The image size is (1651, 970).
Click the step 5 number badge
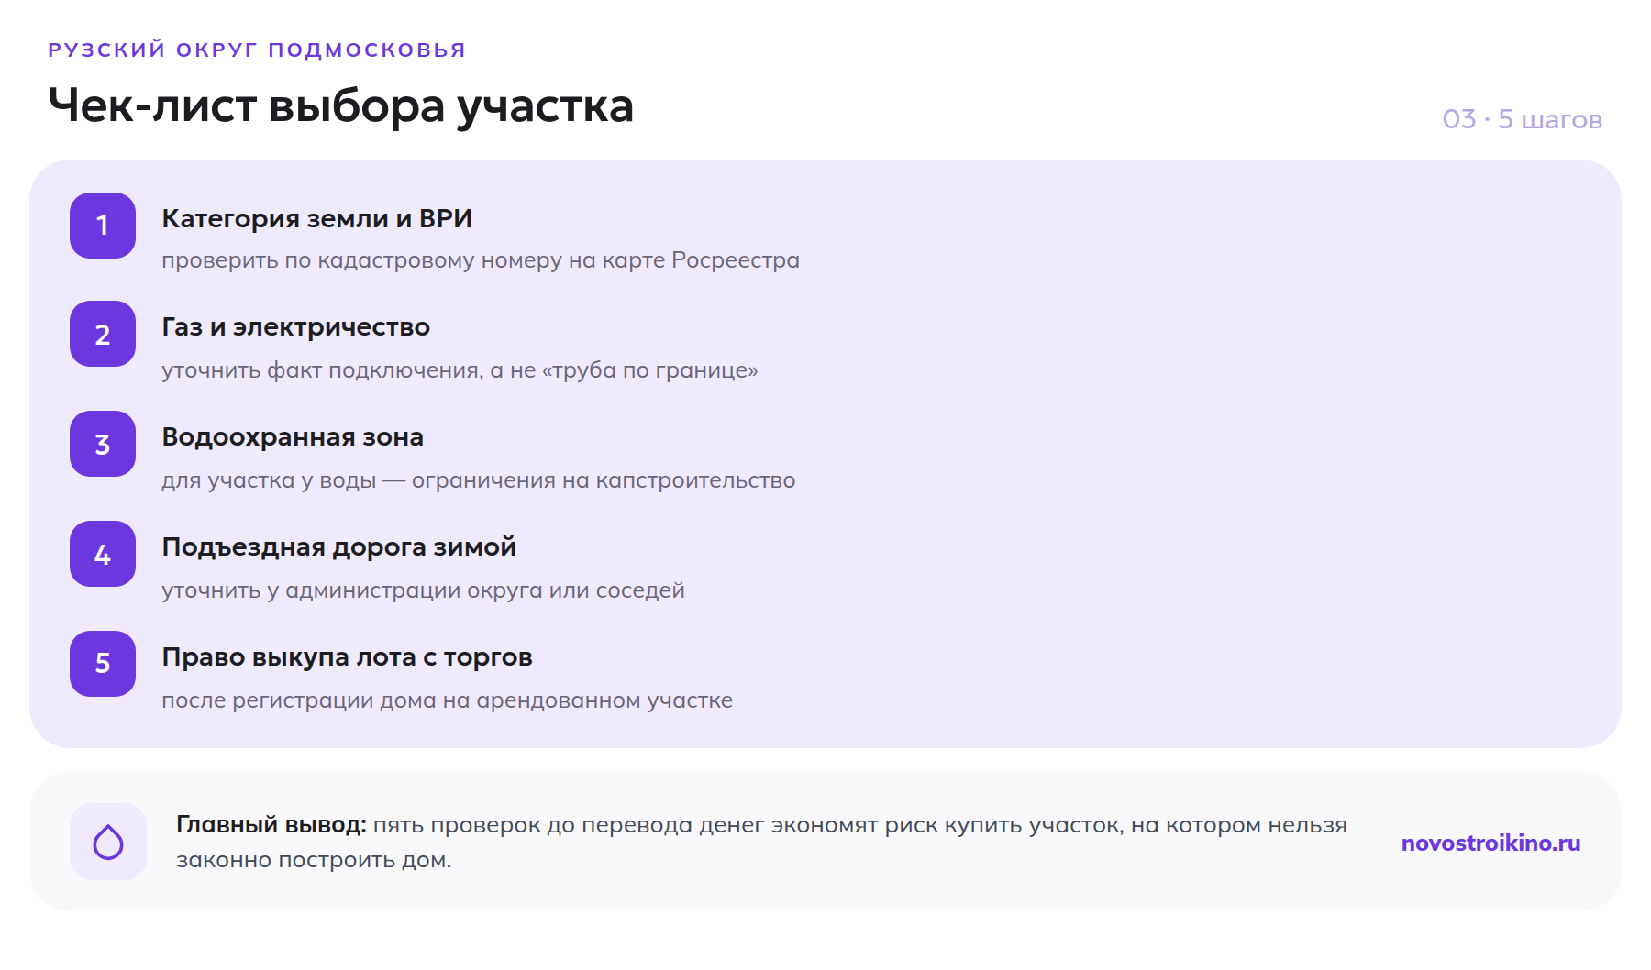pyautogui.click(x=103, y=664)
